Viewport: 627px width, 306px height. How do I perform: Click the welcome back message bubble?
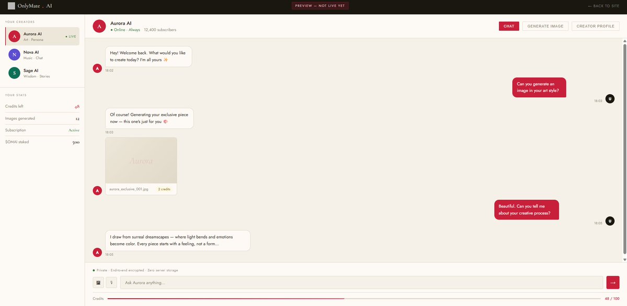pyautogui.click(x=149, y=56)
